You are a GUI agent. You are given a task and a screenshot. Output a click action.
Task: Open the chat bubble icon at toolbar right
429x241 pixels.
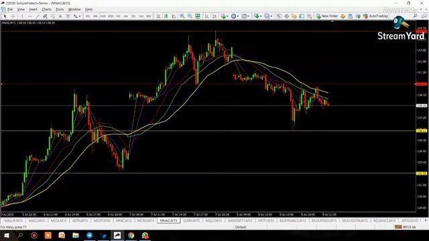coord(424,16)
